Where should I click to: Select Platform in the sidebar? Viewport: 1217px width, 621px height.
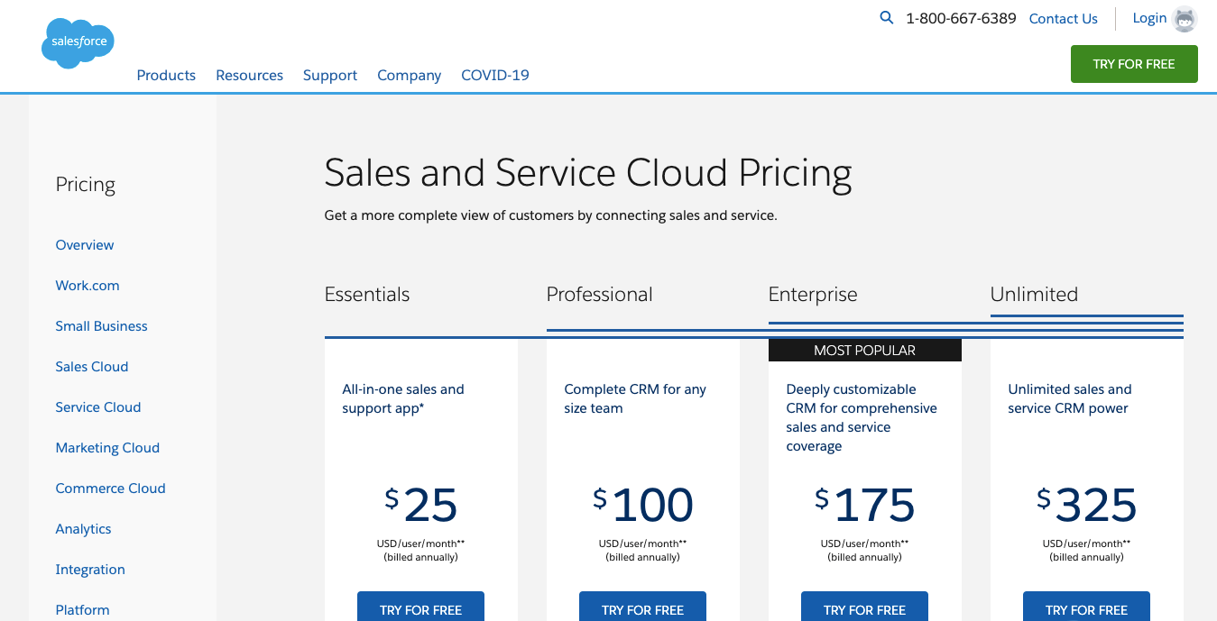tap(82, 610)
